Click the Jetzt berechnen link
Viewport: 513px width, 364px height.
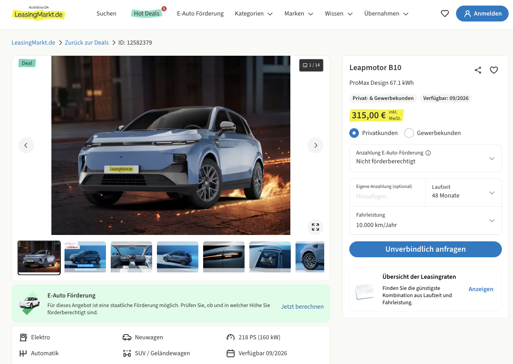click(x=302, y=307)
